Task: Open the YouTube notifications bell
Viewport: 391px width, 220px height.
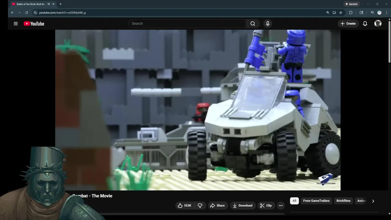Action: click(365, 24)
